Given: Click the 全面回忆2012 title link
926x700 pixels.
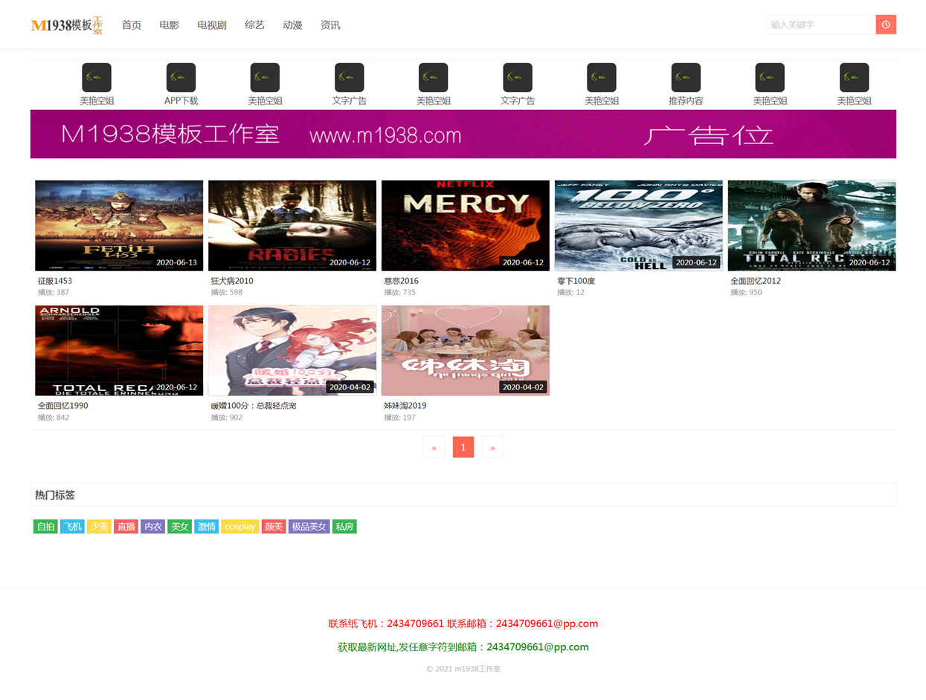Looking at the screenshot, I should tap(756, 281).
